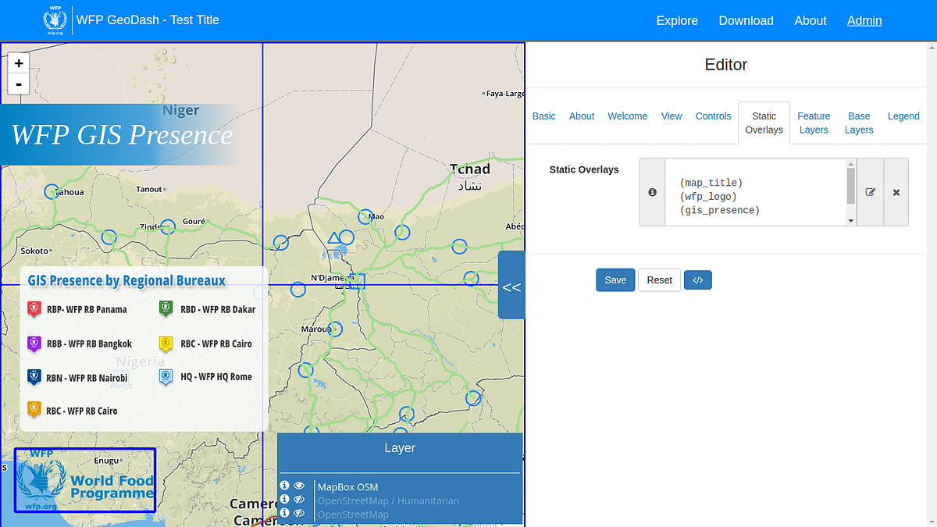Image resolution: width=937 pixels, height=527 pixels.
Task: Show the last OpenStreetMap layer via eye icon
Action: (299, 512)
